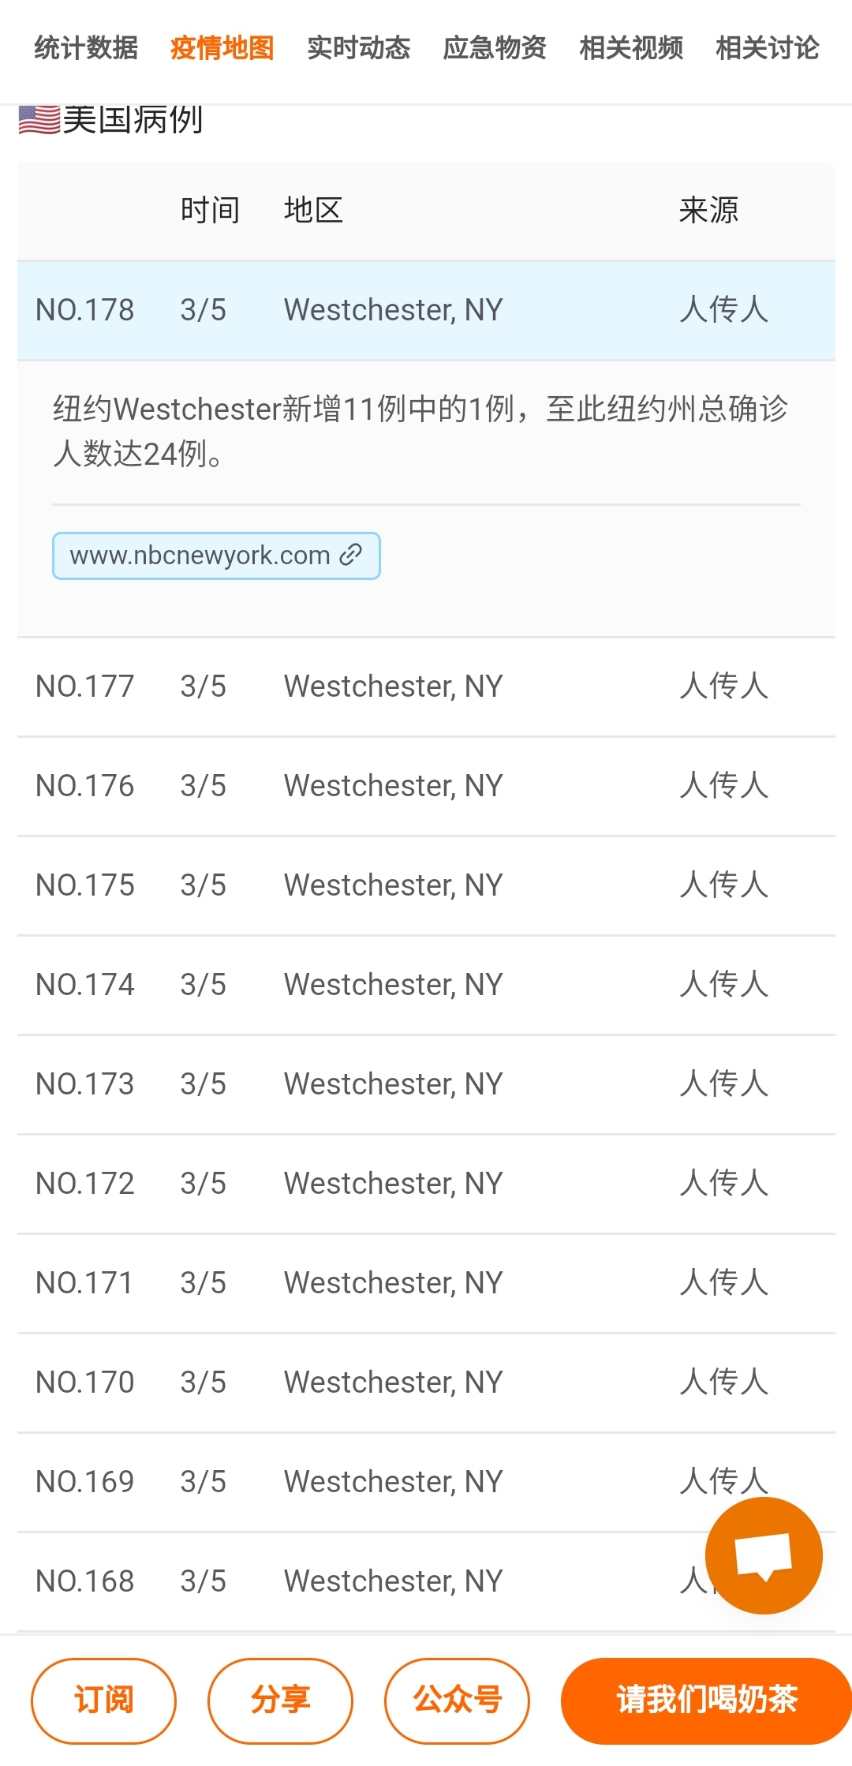
Task: Tap the 公众号 button
Action: (x=457, y=1701)
